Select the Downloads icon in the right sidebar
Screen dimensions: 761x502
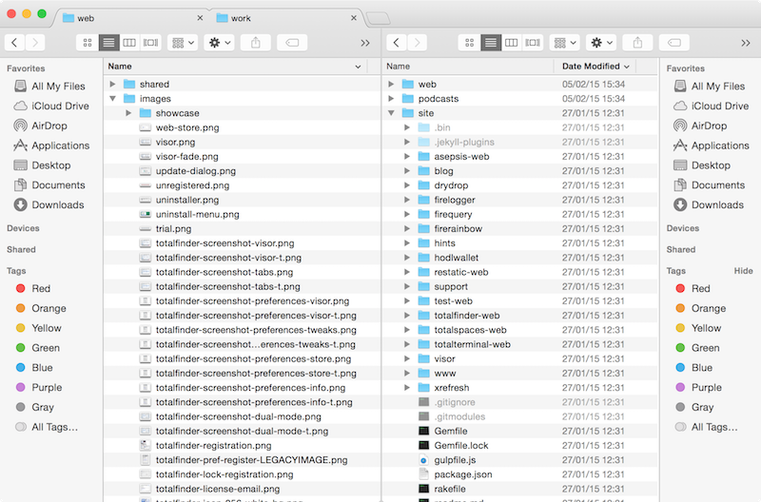coord(681,204)
